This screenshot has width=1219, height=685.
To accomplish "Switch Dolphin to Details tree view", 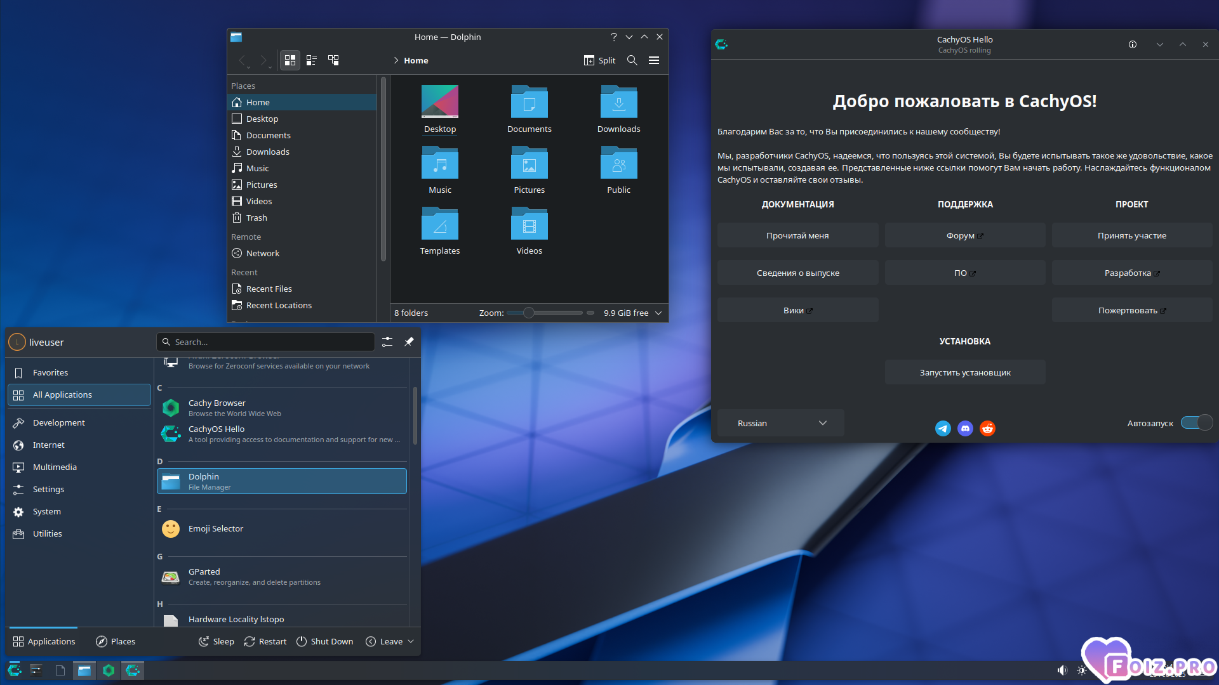I will point(333,60).
